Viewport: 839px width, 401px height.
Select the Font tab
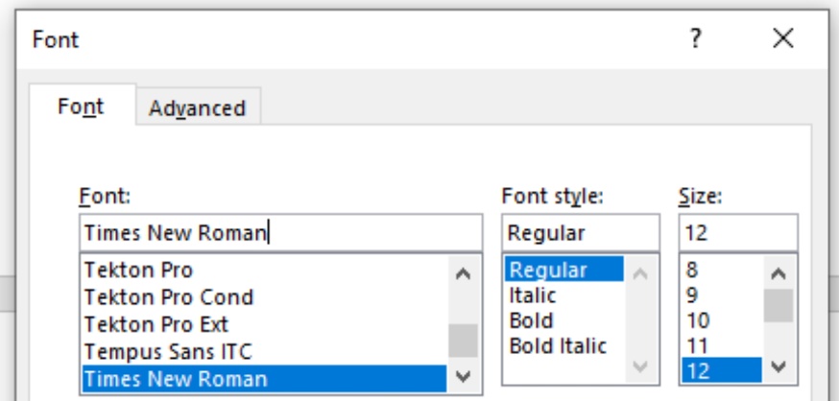[x=82, y=106]
